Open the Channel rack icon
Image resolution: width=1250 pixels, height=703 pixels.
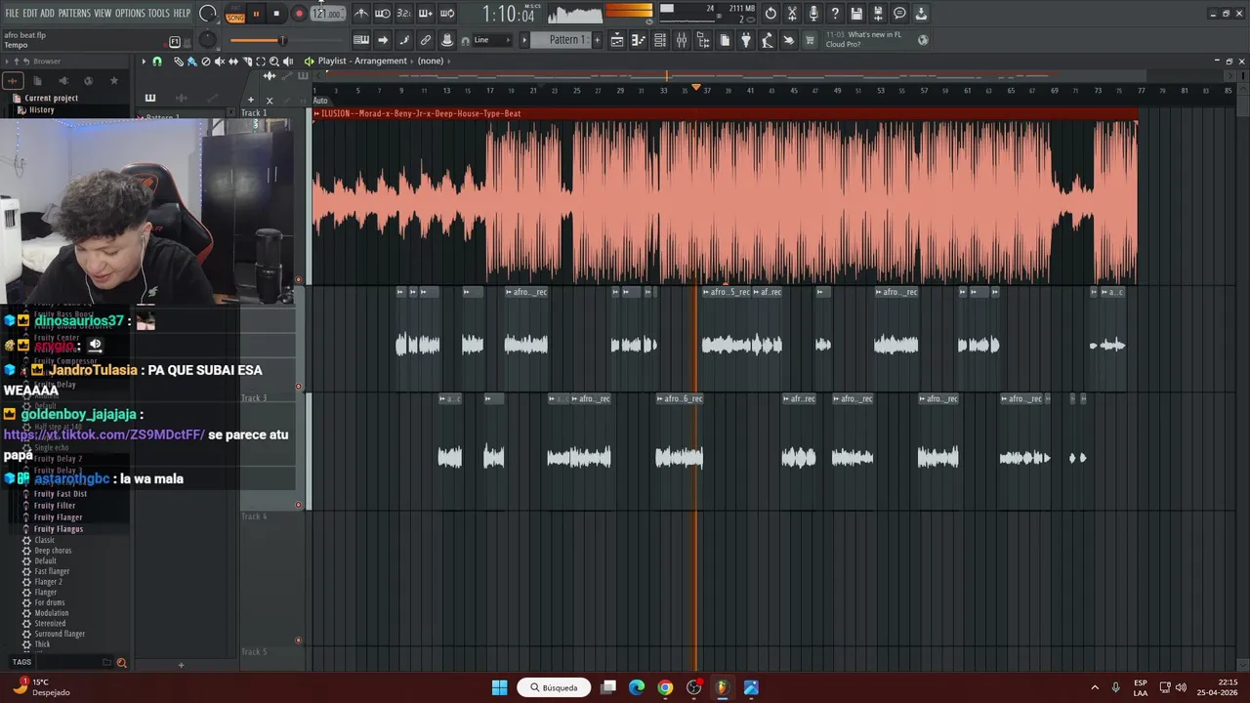[660, 40]
